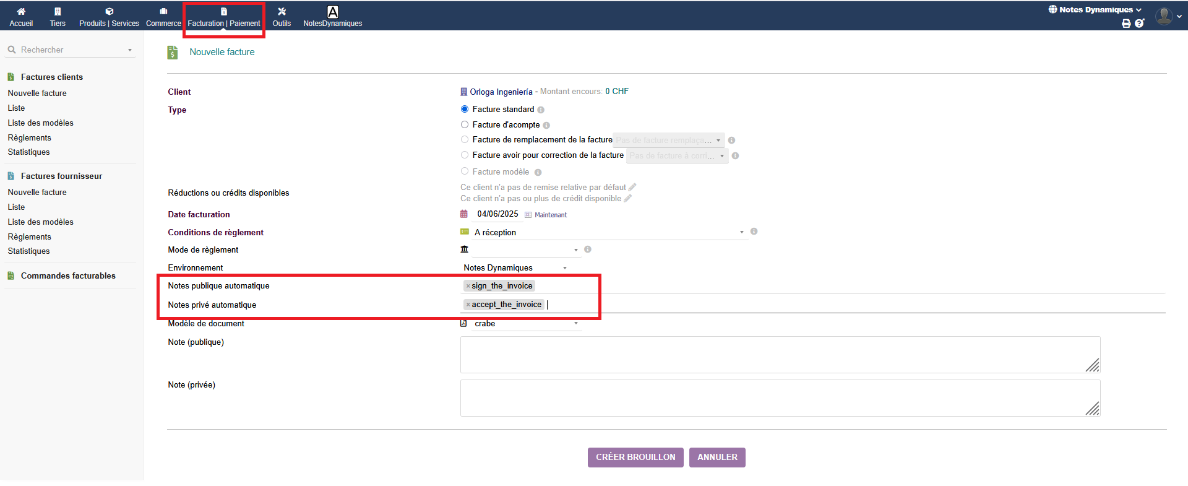Screen dimensions: 1188x486
Task: Open the NotesDynamiques menu
Action: click(332, 17)
